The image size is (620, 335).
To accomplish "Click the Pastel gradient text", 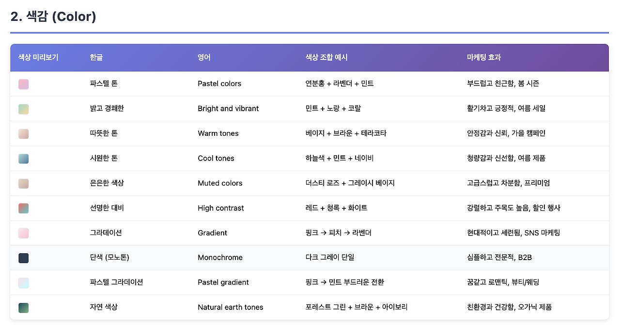I will (x=223, y=282).
